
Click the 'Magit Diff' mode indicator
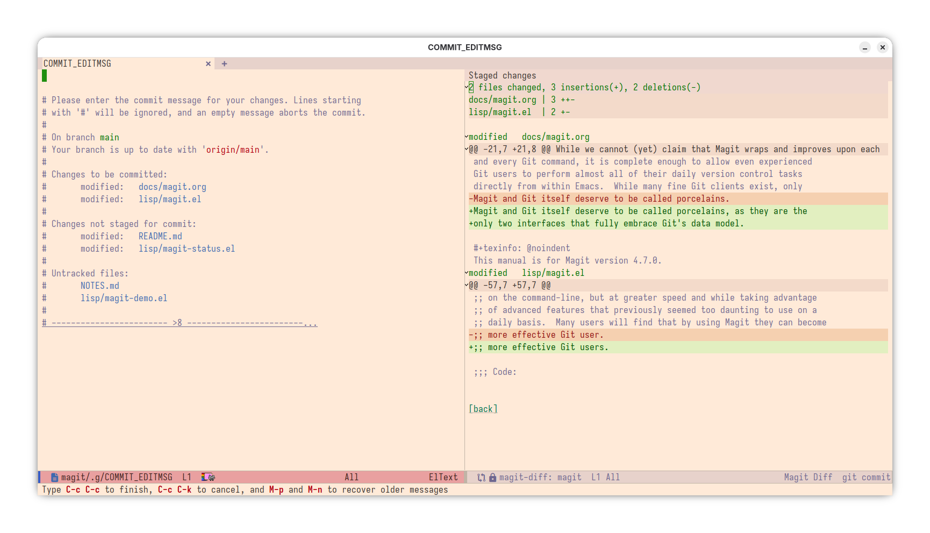tap(808, 477)
